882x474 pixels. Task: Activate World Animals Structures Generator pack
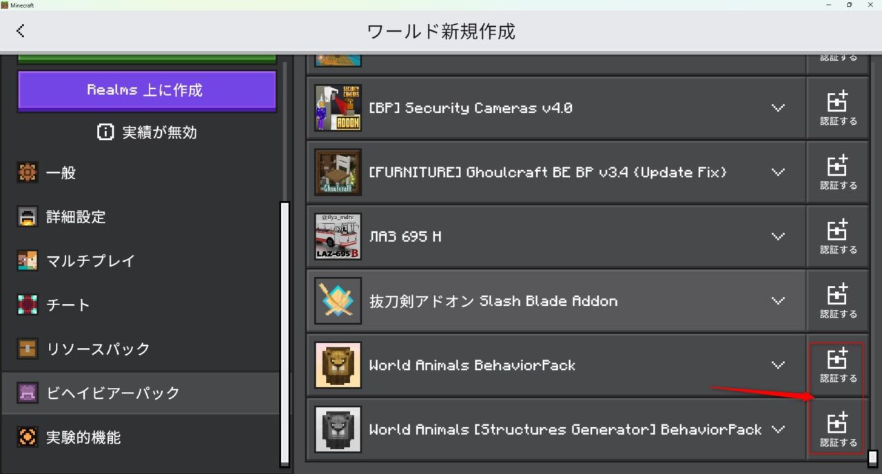pyautogui.click(x=838, y=429)
